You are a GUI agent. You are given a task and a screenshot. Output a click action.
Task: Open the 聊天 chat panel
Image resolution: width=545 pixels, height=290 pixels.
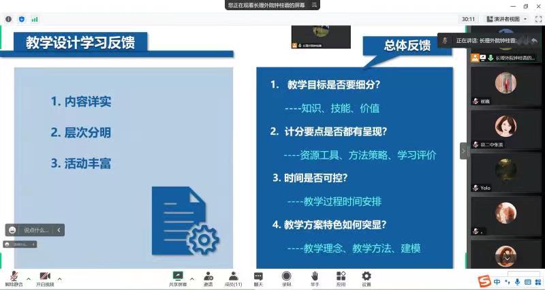258,278
